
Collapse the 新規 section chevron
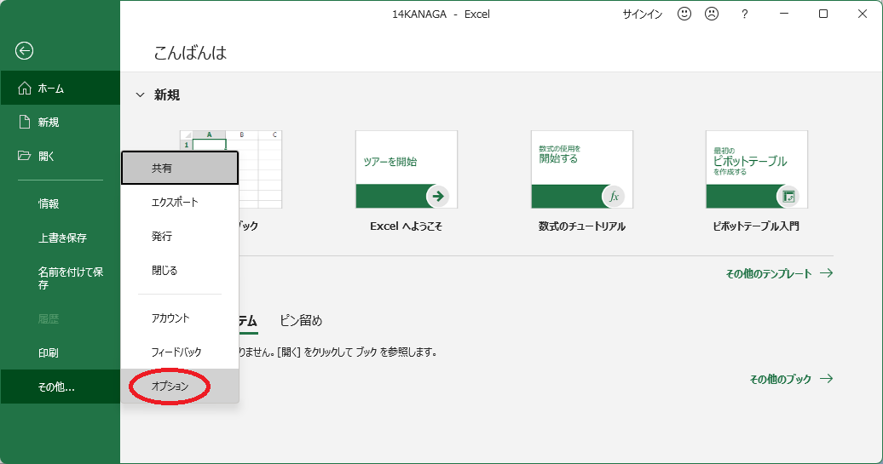pyautogui.click(x=141, y=95)
